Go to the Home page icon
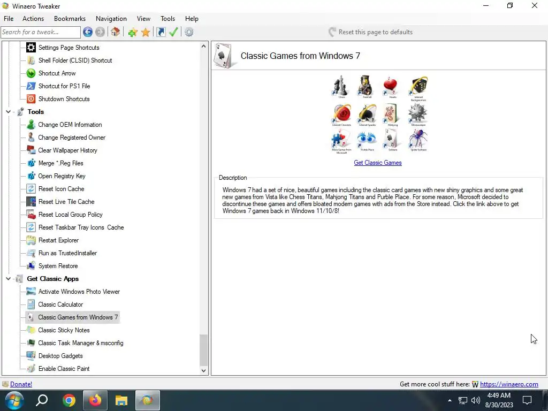 pos(116,32)
